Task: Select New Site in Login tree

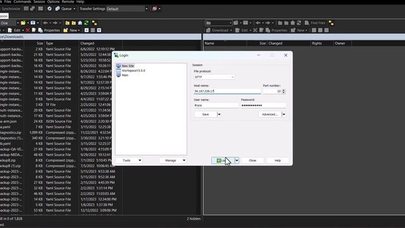Action: pyautogui.click(x=128, y=66)
